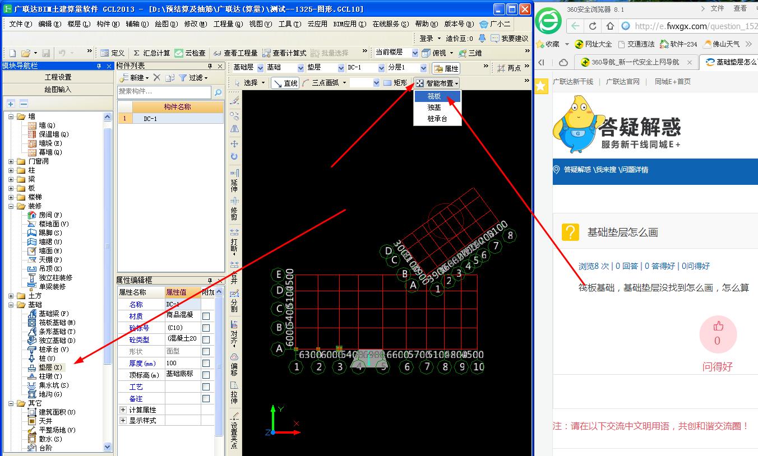Check the 附加 box for 厚度 row

[206, 363]
